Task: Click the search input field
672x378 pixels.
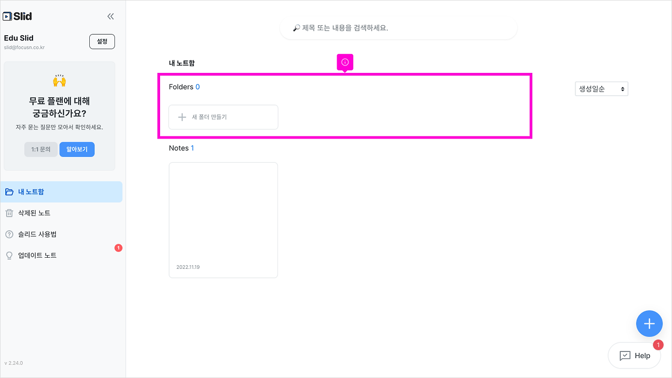Action: (398, 27)
